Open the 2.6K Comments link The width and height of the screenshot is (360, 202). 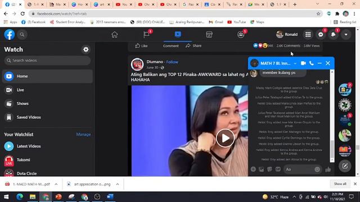point(288,46)
